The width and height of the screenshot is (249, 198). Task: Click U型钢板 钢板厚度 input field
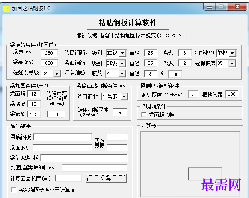(193, 94)
